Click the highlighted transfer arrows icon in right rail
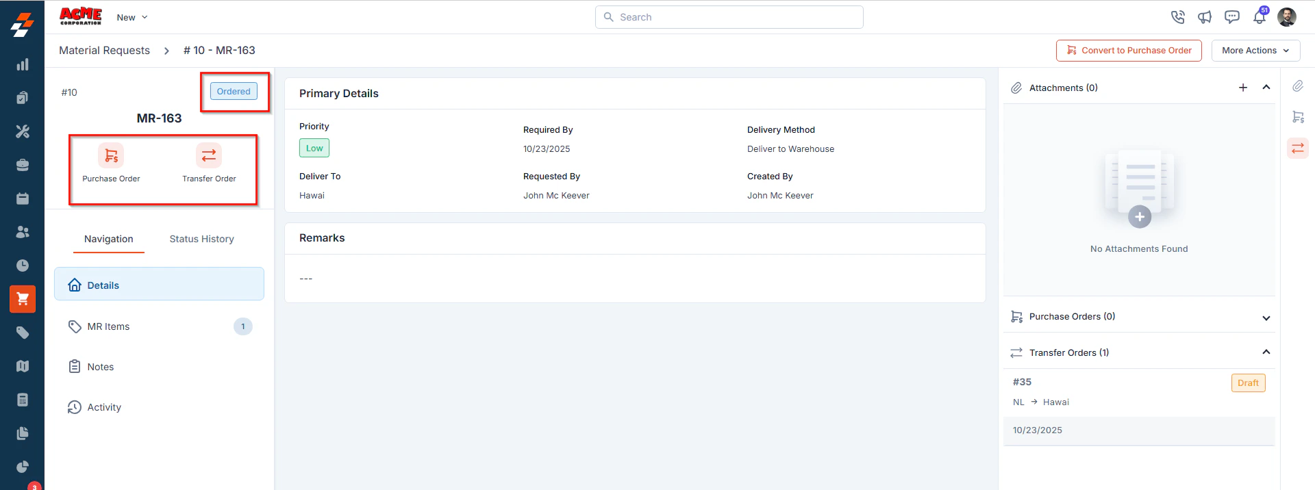This screenshot has height=490, width=1315. 1298,148
